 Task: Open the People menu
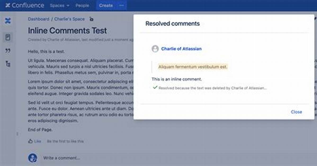pyautogui.click(x=82, y=6)
